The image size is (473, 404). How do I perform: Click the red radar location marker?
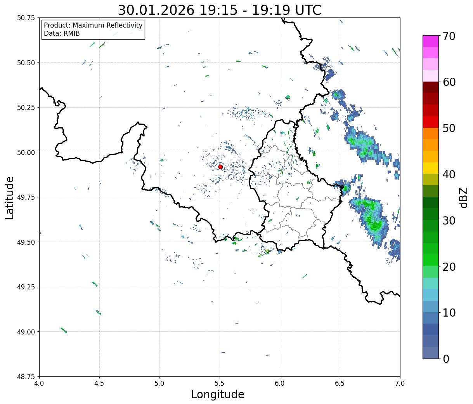tap(220, 167)
